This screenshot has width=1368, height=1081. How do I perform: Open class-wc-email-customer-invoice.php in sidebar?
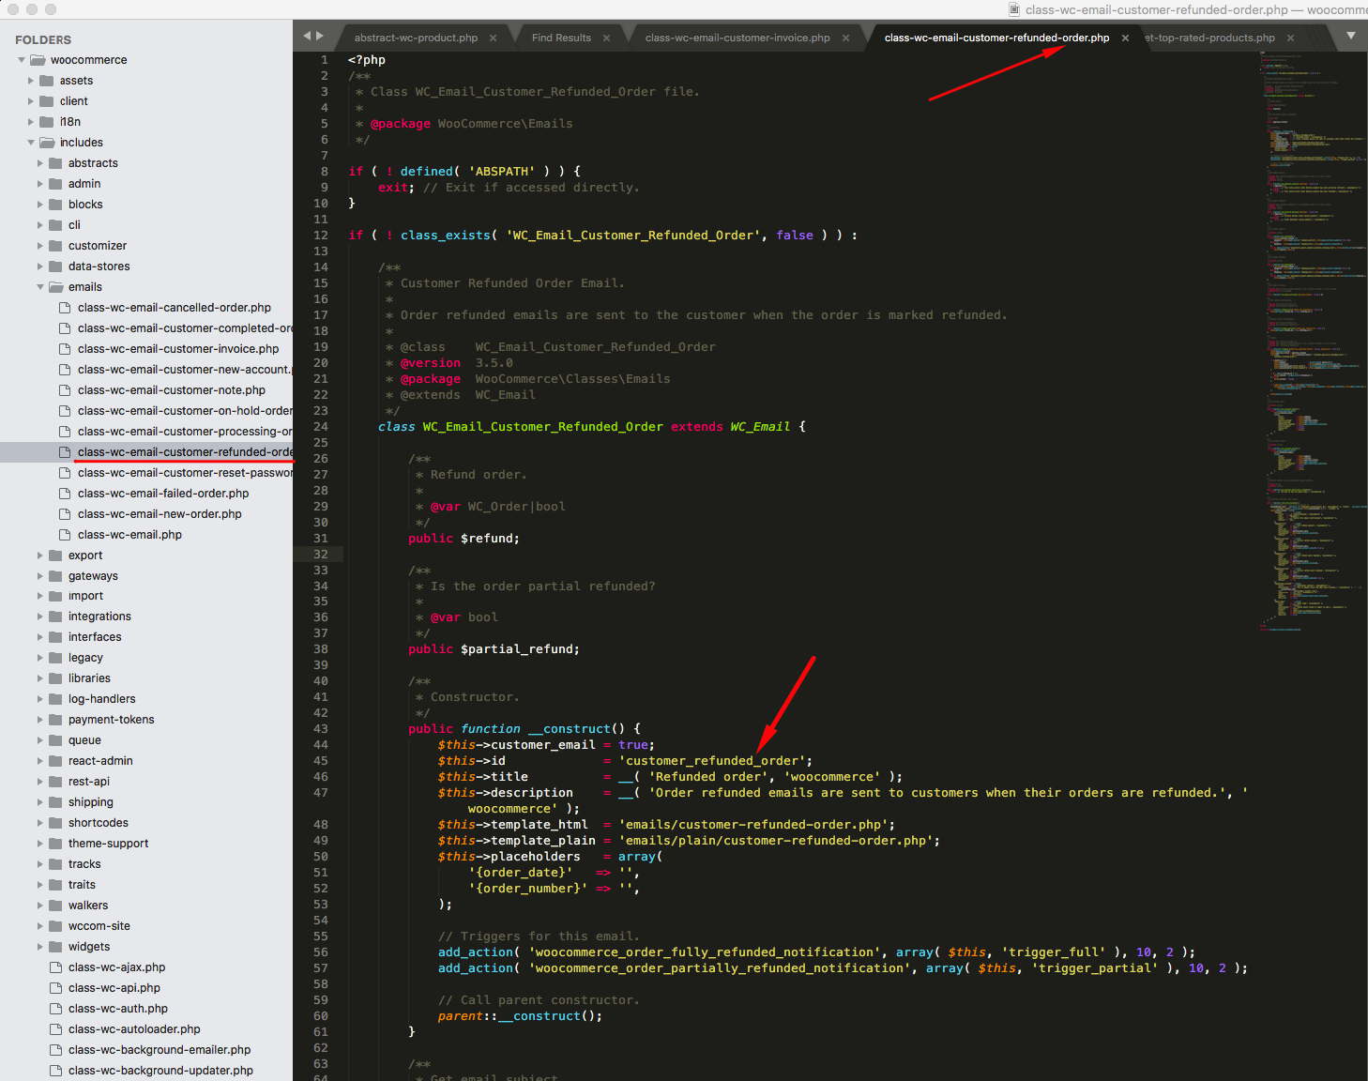(x=178, y=349)
